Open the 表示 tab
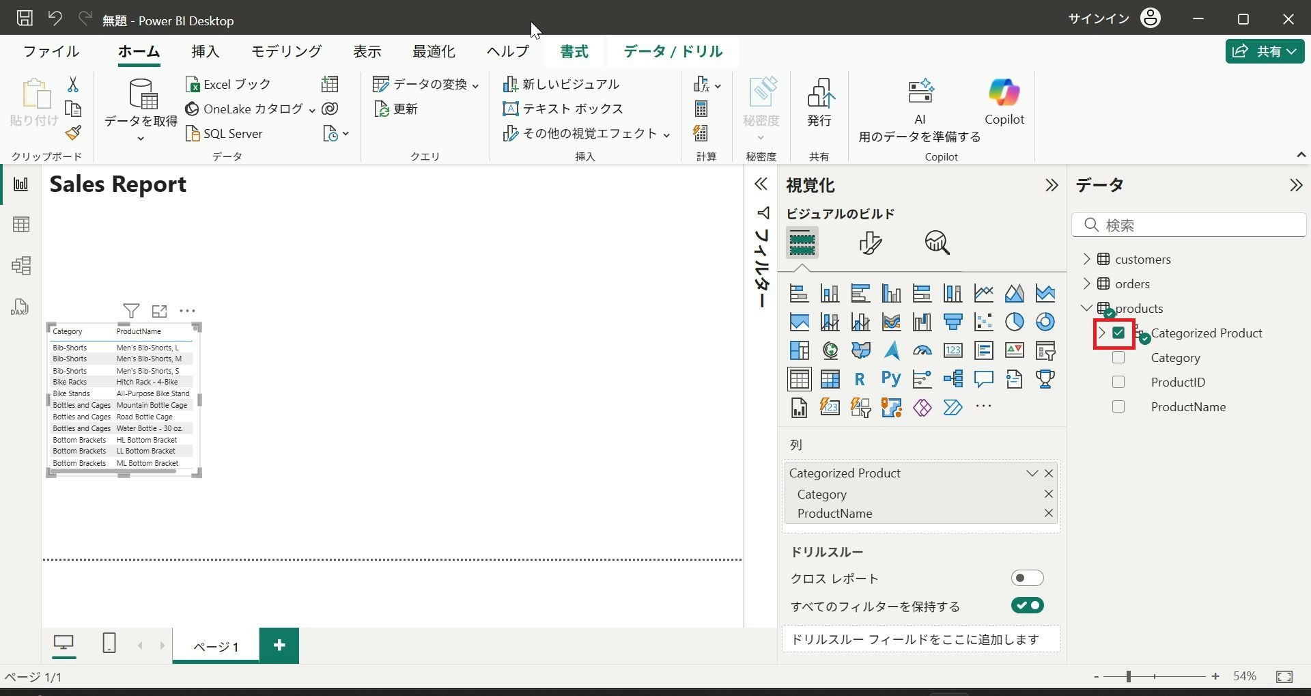Viewport: 1311px width, 696px height. click(x=367, y=51)
